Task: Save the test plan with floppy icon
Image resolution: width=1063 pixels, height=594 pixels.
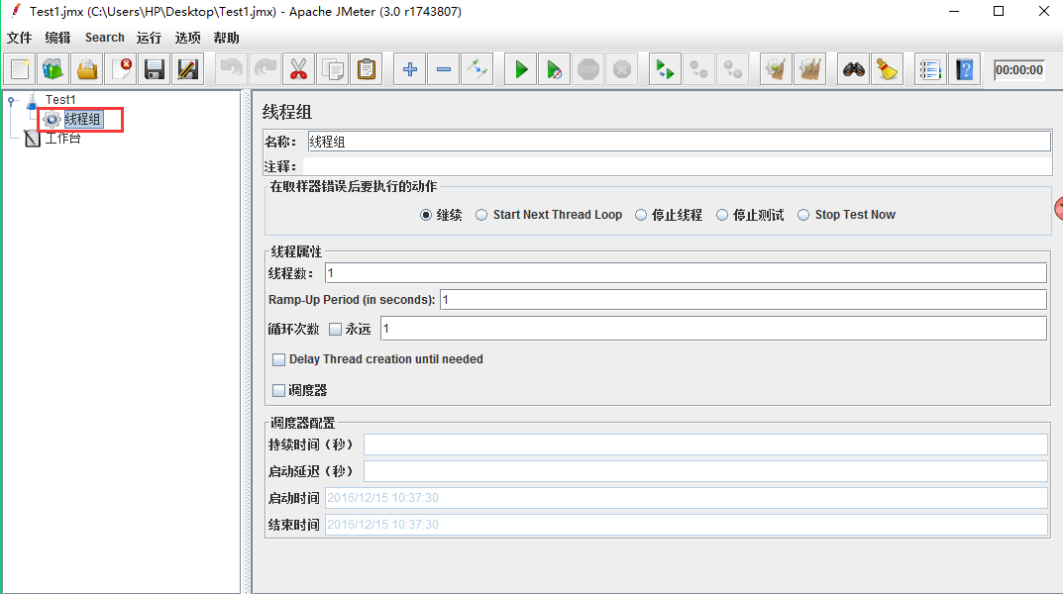Action: 154,69
